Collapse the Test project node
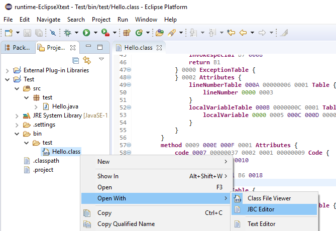This screenshot has width=336, height=231. tap(8, 80)
